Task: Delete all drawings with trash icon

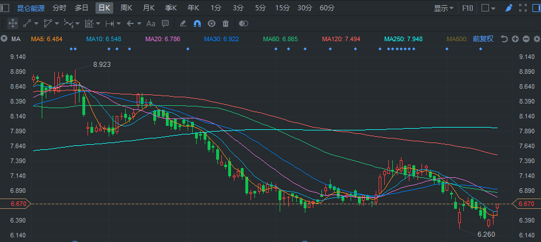Action: (x=226, y=23)
